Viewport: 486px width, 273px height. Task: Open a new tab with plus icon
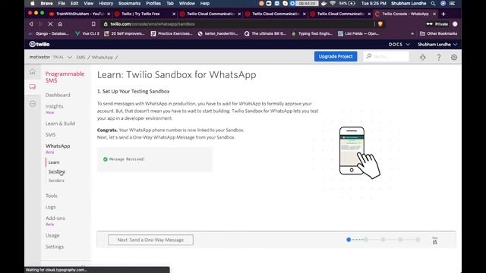tap(443, 14)
